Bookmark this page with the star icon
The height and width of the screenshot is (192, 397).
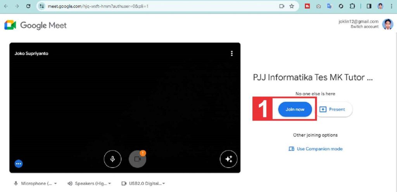(x=292, y=6)
